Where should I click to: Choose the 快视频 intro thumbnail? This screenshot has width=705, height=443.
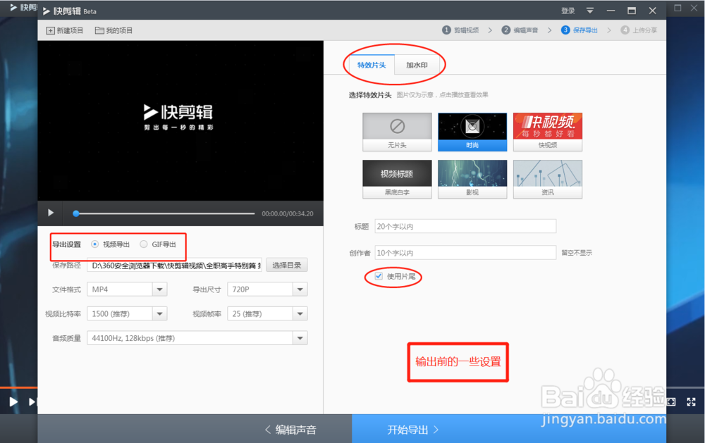[x=548, y=132]
